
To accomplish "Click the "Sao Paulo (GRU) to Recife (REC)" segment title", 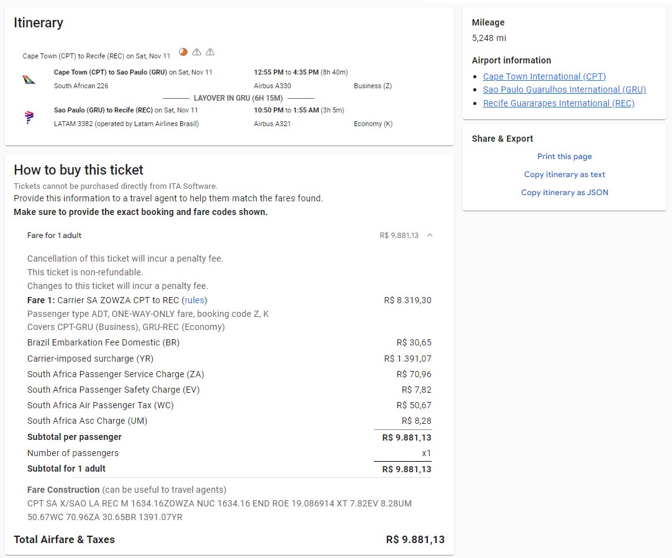I will pyautogui.click(x=103, y=110).
